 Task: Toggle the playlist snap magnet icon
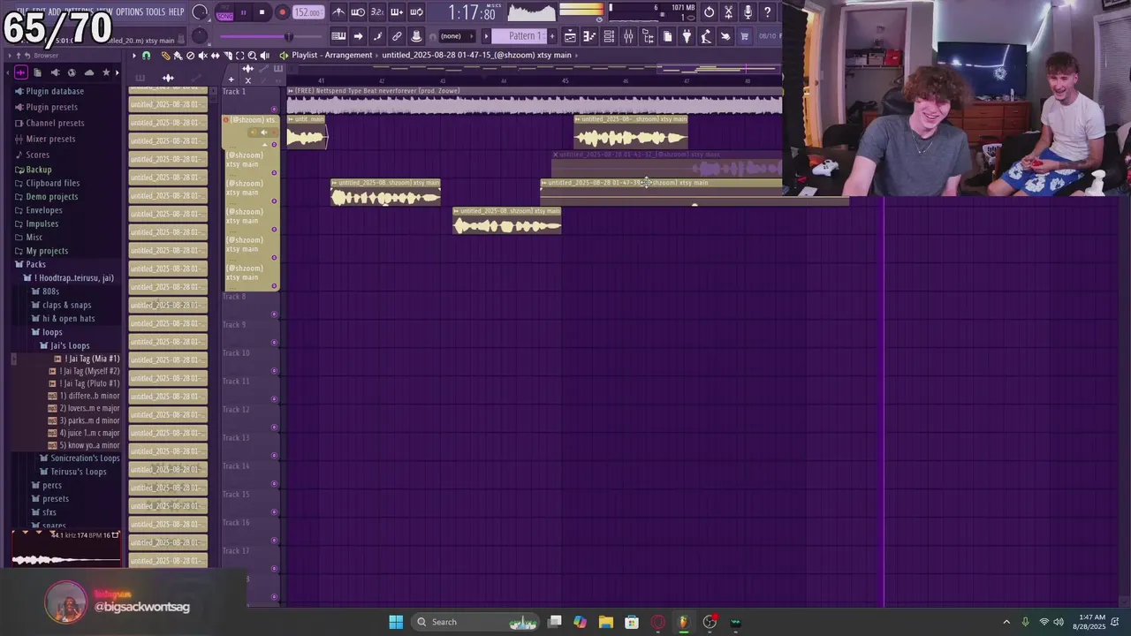click(x=147, y=56)
